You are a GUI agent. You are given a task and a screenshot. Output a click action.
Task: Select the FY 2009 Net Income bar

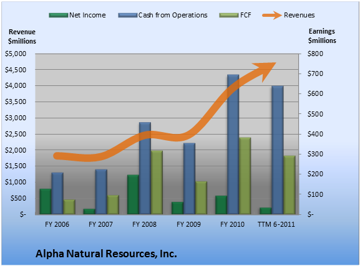[177, 208]
